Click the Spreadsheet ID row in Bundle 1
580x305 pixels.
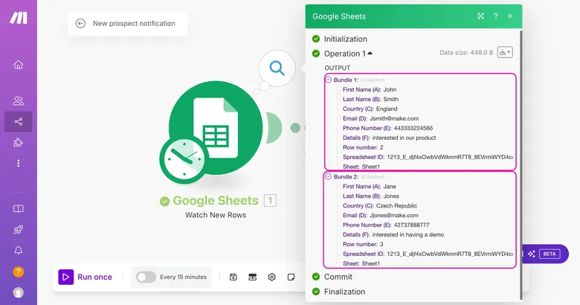coord(428,157)
